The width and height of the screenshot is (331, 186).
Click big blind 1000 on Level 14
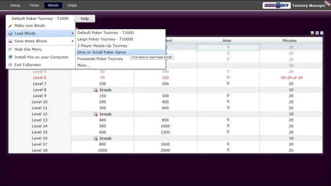(165, 126)
